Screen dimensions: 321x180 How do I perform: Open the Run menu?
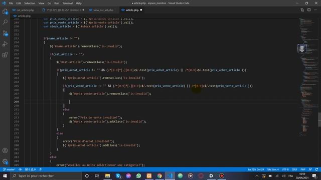(57, 3)
